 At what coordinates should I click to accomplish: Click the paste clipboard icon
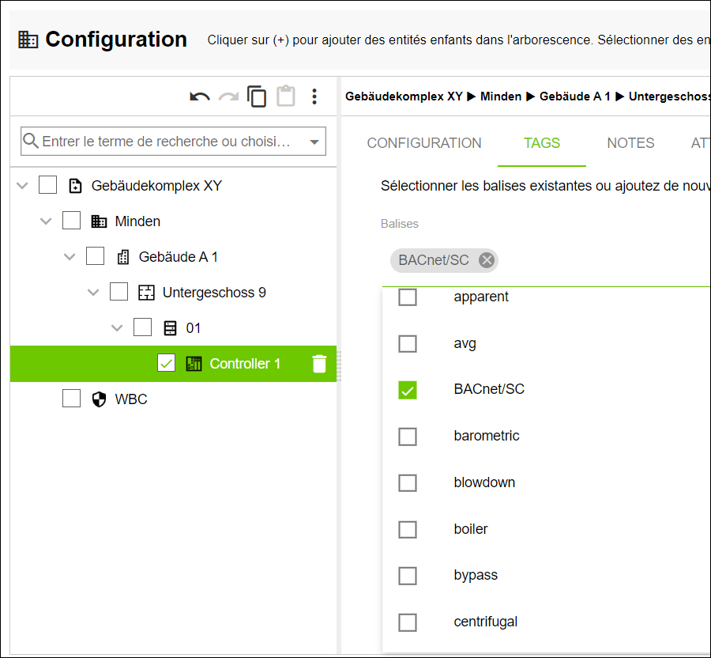point(286,96)
